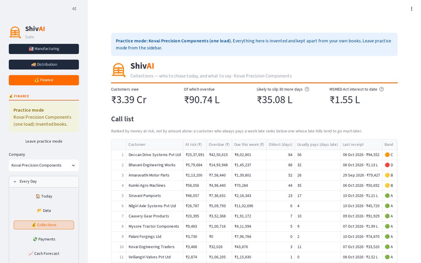Select Deccan Drive Systems Pvt Ltd cell

pyautogui.click(x=155, y=155)
